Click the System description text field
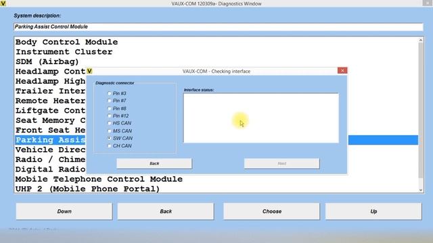This screenshot has height=243, width=433. point(218,27)
